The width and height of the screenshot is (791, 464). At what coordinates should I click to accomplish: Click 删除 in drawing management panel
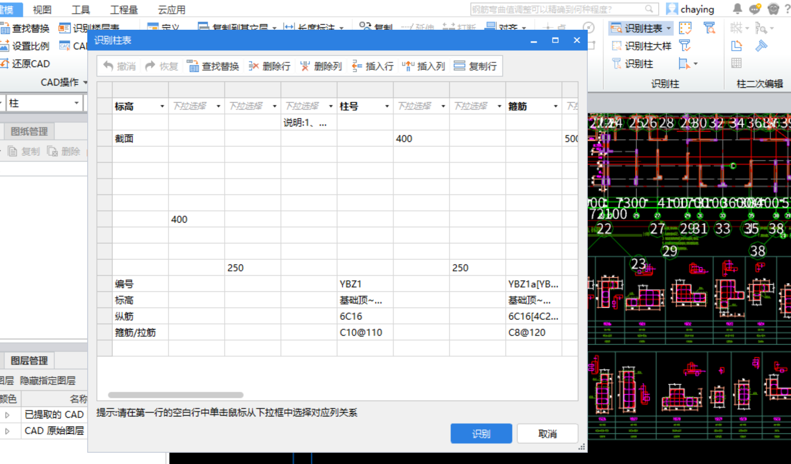point(64,151)
